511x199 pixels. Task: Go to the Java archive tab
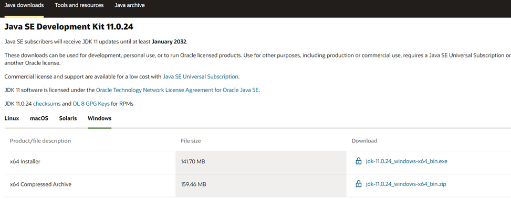(x=130, y=6)
